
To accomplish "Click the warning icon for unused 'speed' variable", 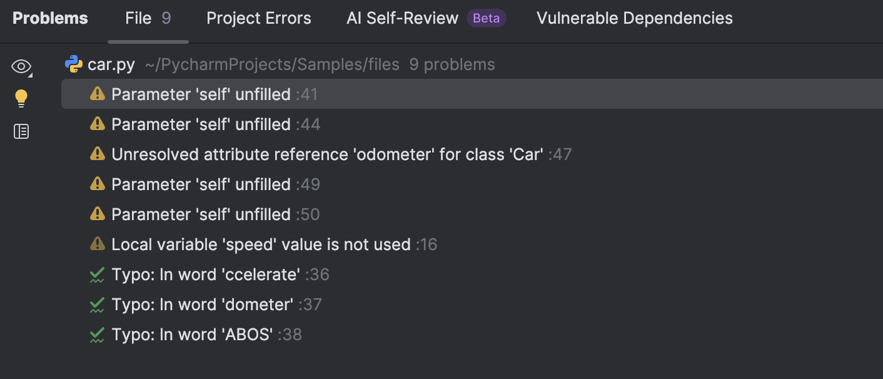I will coord(98,244).
